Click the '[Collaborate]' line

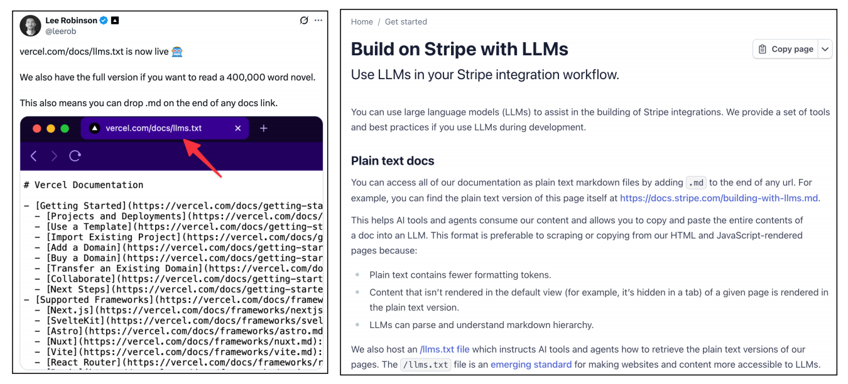click(178, 279)
